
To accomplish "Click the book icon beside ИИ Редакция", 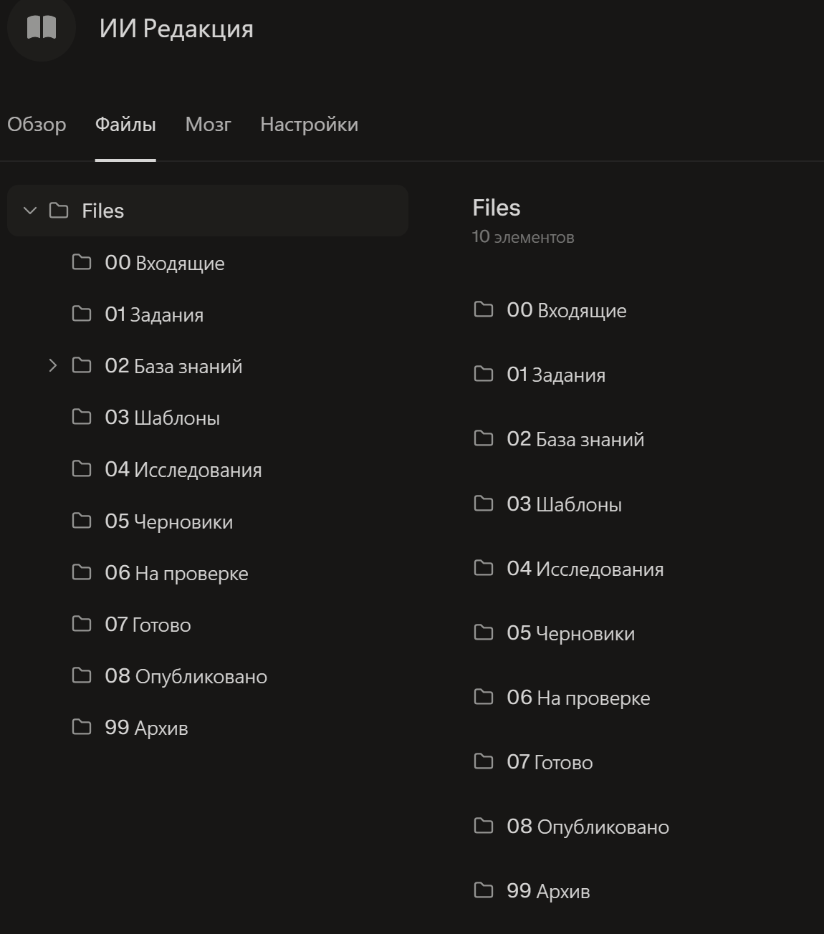I will click(42, 28).
